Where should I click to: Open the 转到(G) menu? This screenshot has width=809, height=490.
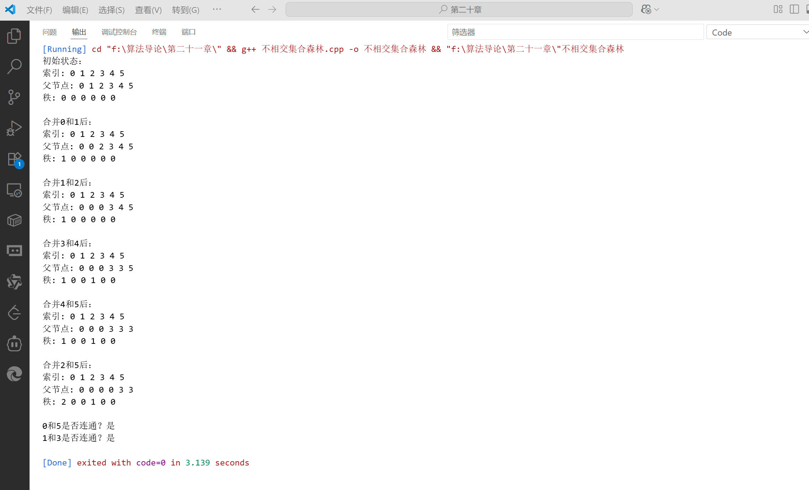pyautogui.click(x=186, y=10)
